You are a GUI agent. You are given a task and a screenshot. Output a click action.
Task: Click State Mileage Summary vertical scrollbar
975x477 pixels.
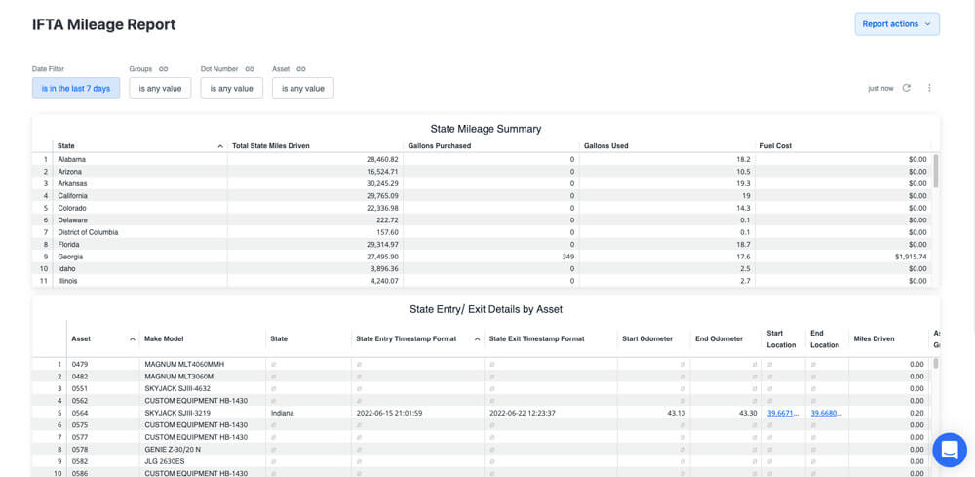(x=936, y=171)
